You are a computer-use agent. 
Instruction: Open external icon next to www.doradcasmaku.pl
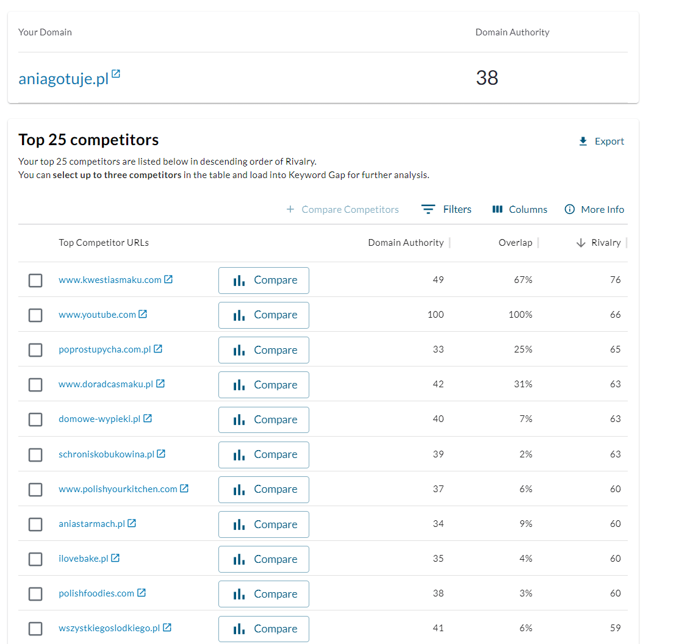160,384
